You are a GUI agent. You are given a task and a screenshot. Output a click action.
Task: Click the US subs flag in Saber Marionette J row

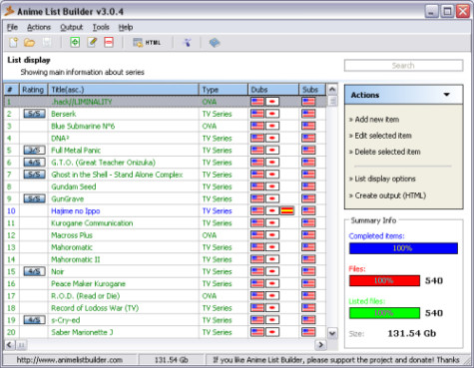coord(308,332)
